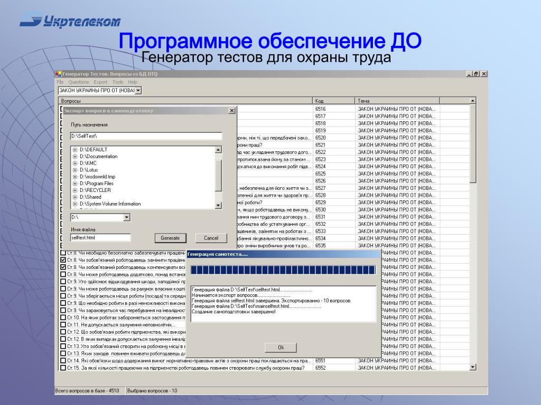541x405 pixels.
Task: Click the Ст.9. Що необхідно робити question
Action: pyautogui.click(x=126, y=303)
